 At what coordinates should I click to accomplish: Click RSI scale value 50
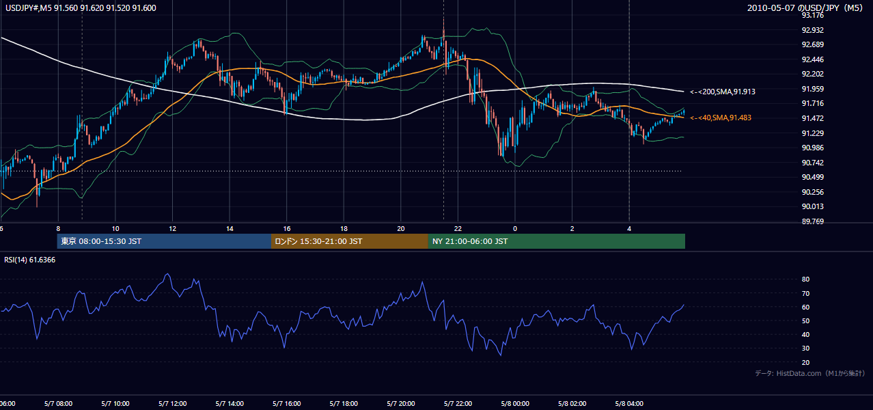click(805, 320)
